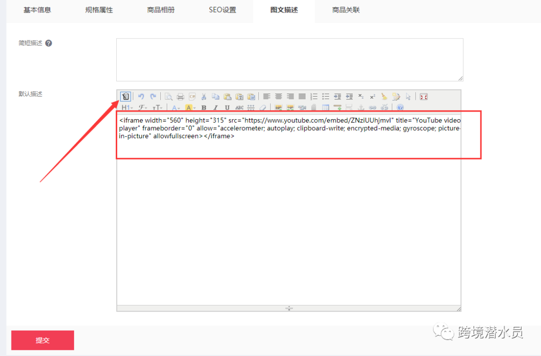Insert a page break
Viewport: 541px width, 356px height.
[349, 108]
